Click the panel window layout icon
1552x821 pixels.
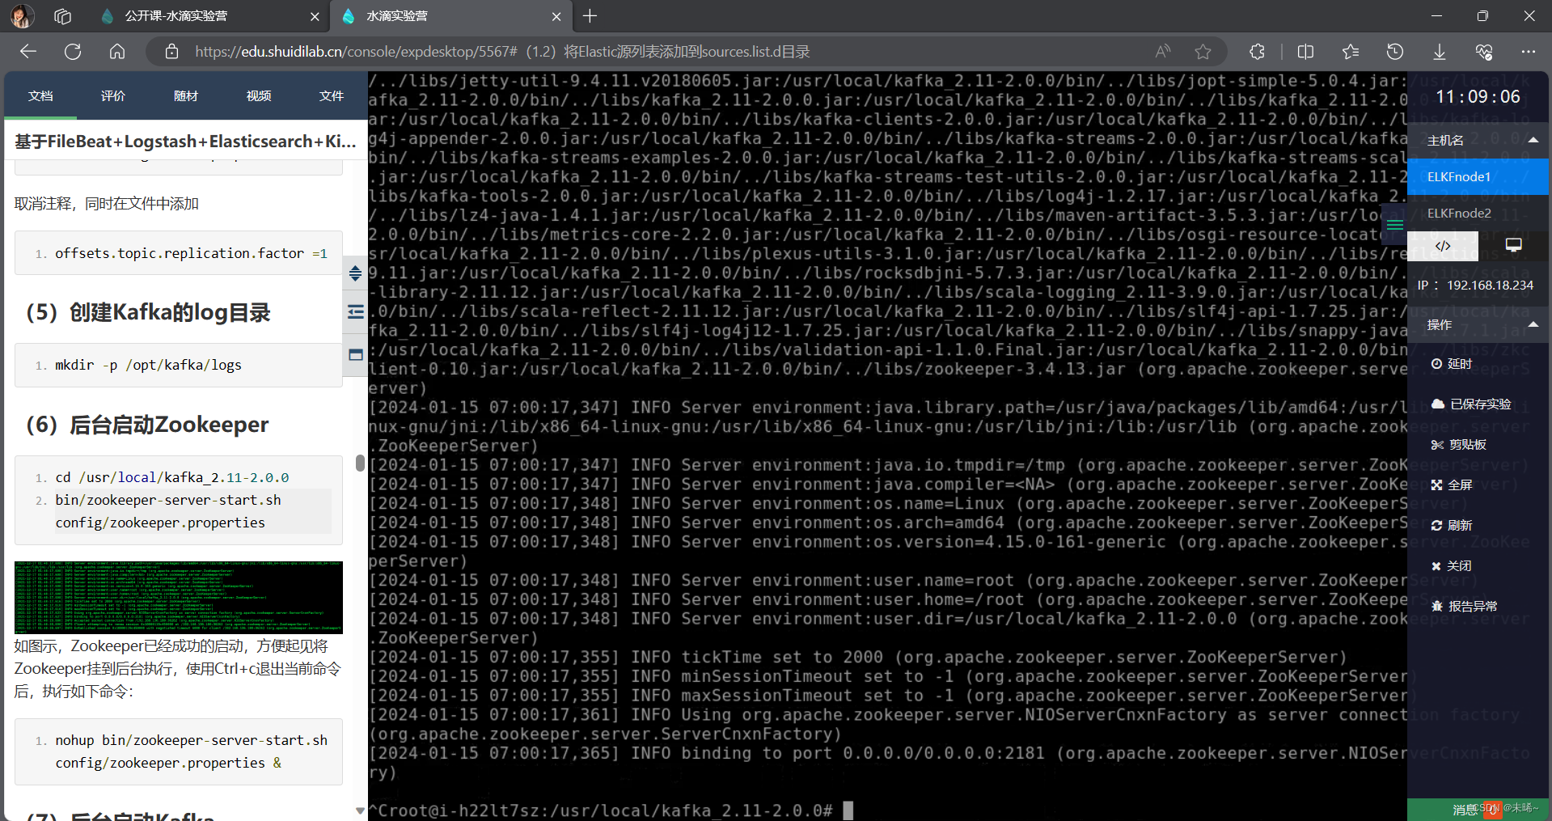[355, 354]
